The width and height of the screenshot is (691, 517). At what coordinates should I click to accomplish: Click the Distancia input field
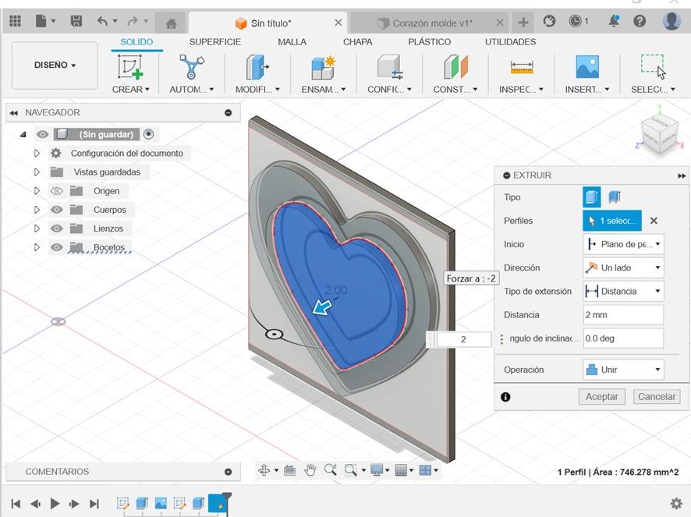click(x=622, y=315)
